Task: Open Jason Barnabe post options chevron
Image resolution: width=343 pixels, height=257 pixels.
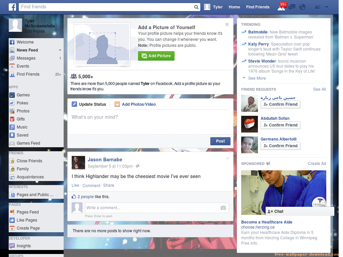Action: [227, 158]
